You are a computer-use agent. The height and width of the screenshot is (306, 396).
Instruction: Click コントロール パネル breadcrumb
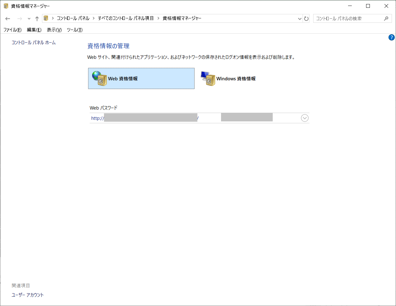point(73,18)
